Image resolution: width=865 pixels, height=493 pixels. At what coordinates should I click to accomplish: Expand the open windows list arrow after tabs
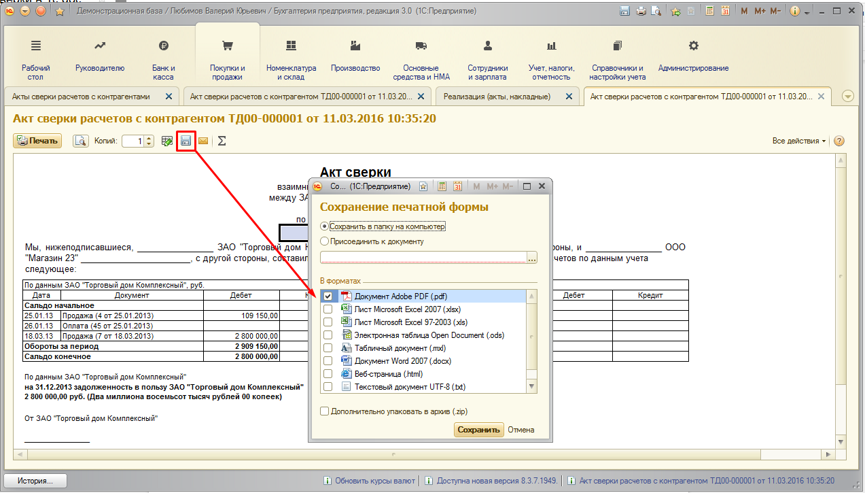(x=847, y=96)
